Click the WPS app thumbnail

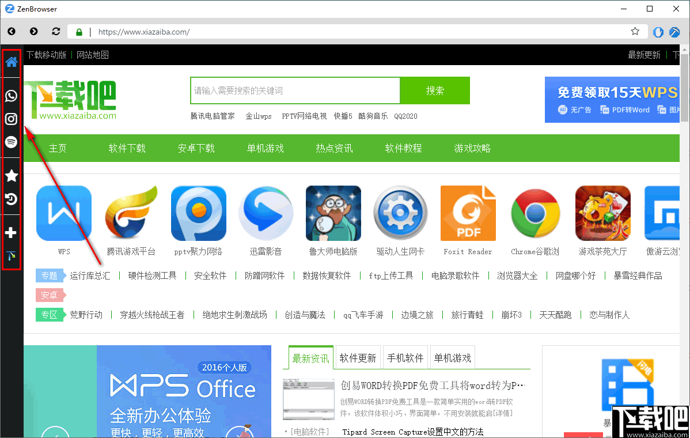click(x=63, y=213)
